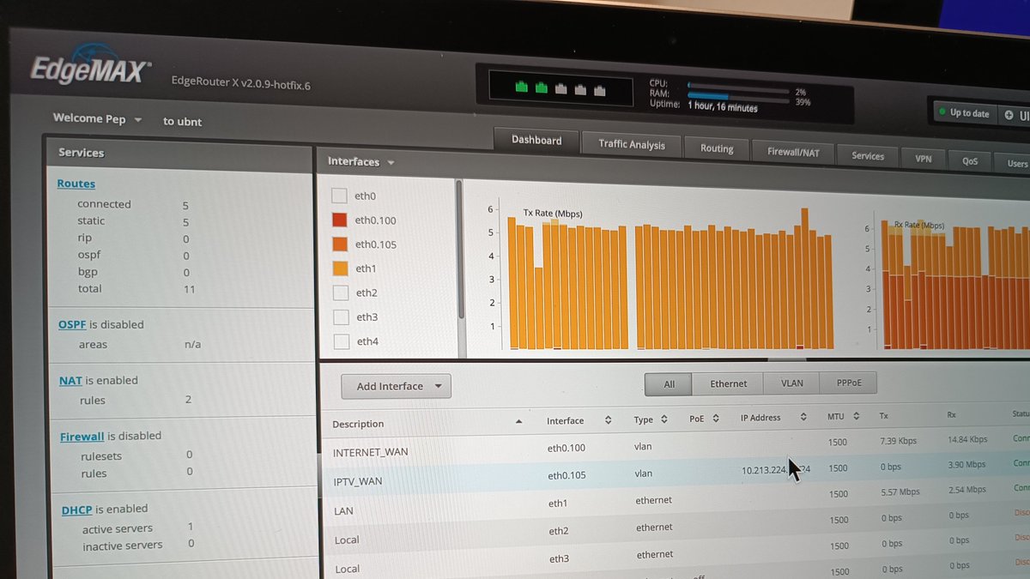
Task: Click the fifth grey port icon
Action: pyautogui.click(x=599, y=90)
